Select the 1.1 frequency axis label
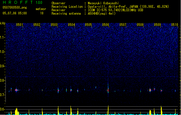Screen dimensions: 181x115 coord(3,37)
